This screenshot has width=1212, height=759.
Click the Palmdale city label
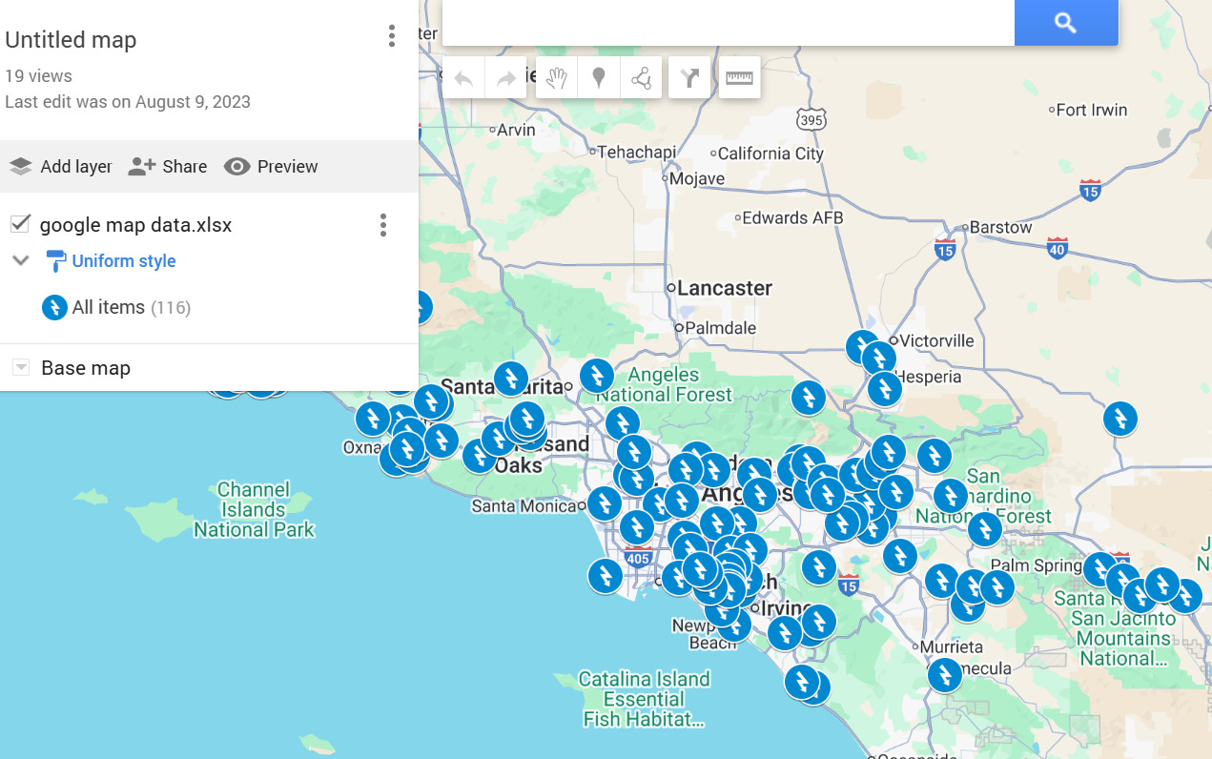coord(721,328)
